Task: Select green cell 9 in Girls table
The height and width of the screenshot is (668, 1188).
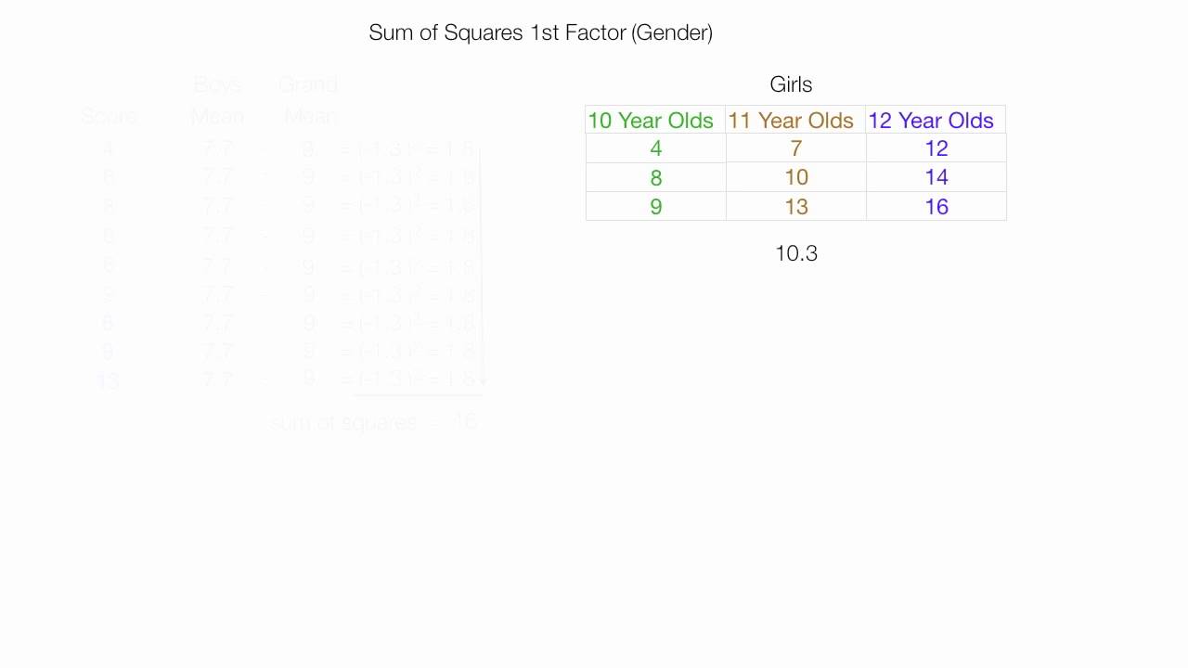Action: 656,206
